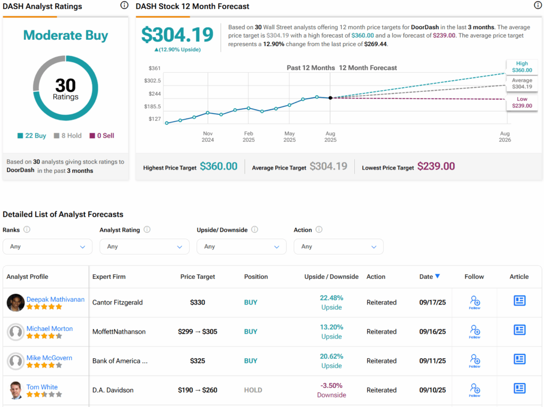Screen dimensions: 544x407
Task: Open Tom White's analyst profile
Action: pos(42,386)
